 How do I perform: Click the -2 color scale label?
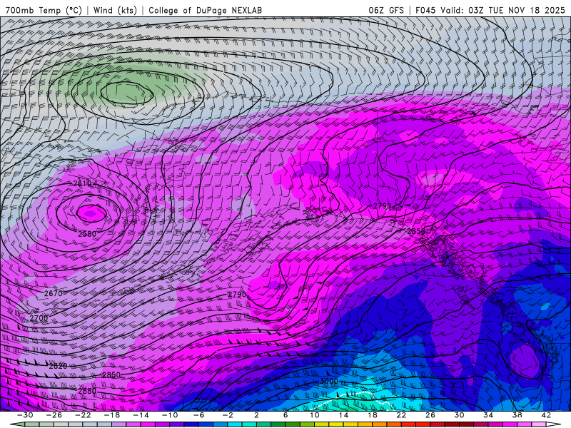click(228, 415)
